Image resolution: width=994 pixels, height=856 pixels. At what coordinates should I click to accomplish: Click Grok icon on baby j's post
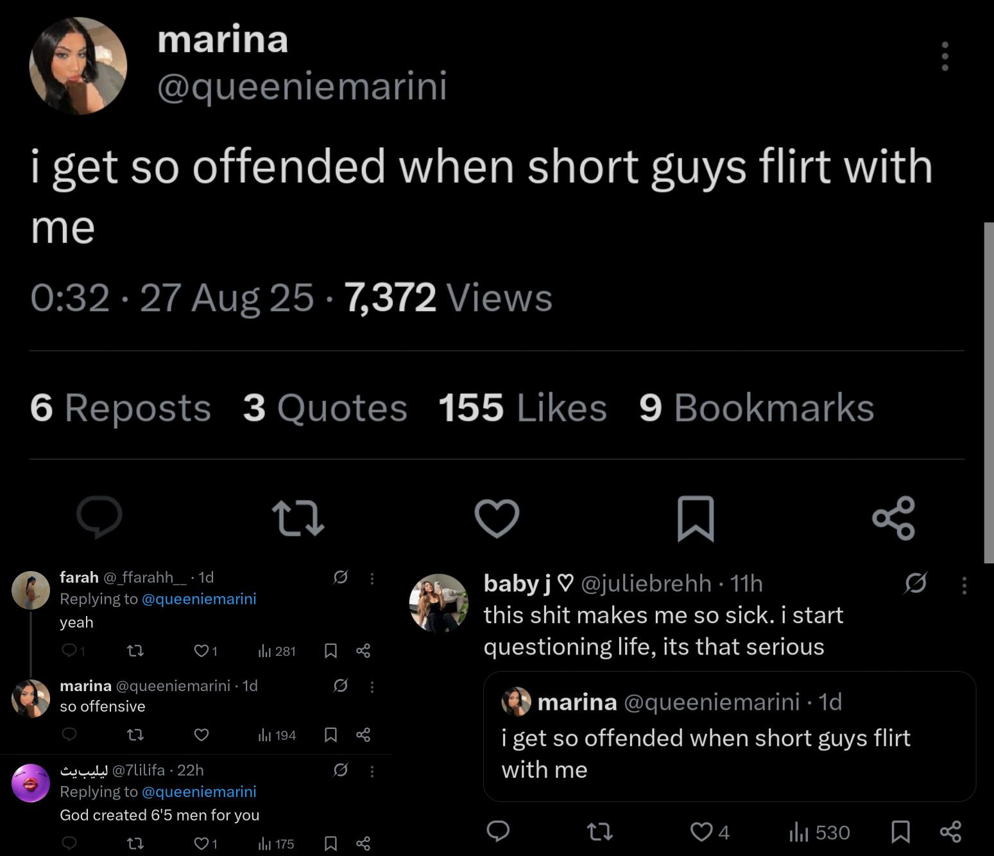tap(916, 583)
